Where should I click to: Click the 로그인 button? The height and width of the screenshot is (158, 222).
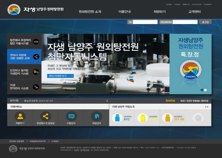coord(205,22)
